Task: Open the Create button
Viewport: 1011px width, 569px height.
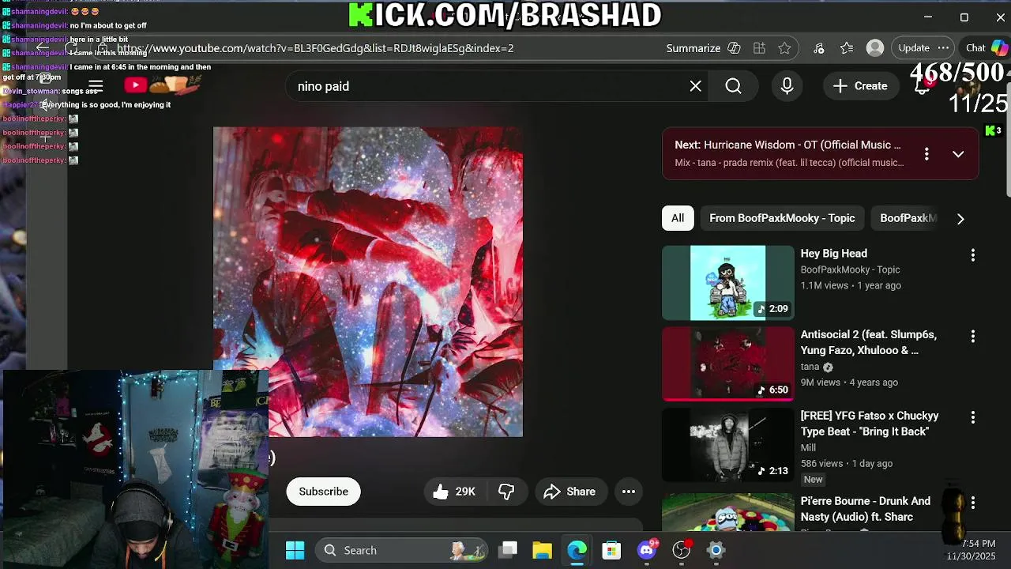Action: point(859,86)
